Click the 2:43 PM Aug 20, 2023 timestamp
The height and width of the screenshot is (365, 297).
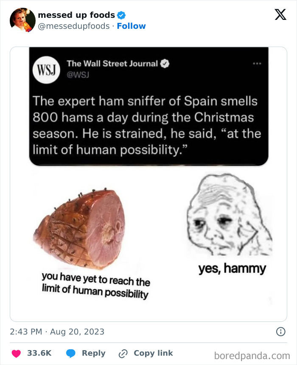click(57, 332)
